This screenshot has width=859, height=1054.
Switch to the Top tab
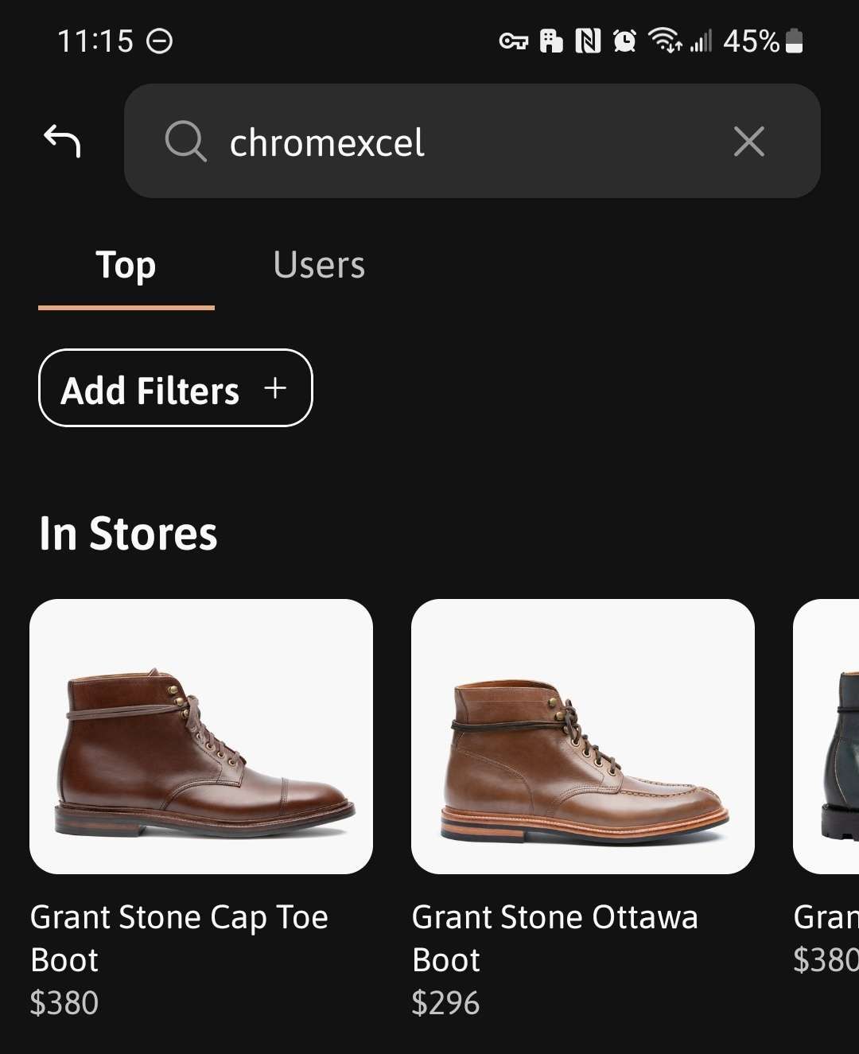tap(126, 266)
